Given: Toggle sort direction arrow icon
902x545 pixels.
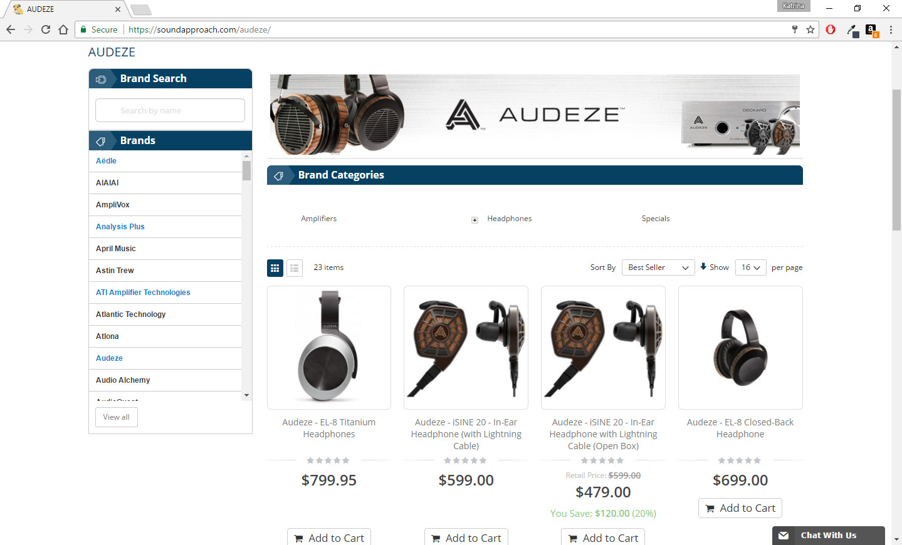Looking at the screenshot, I should (703, 267).
